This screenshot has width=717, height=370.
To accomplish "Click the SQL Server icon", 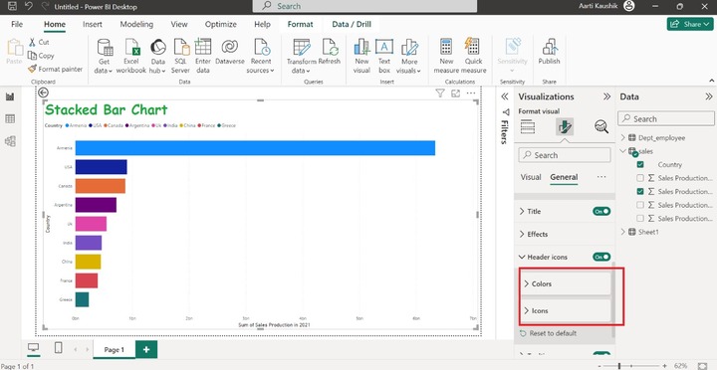I will point(181,47).
